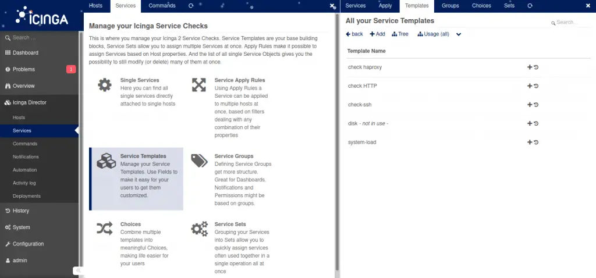This screenshot has height=278, width=596.
Task: Open system-load template
Action: pos(362,142)
